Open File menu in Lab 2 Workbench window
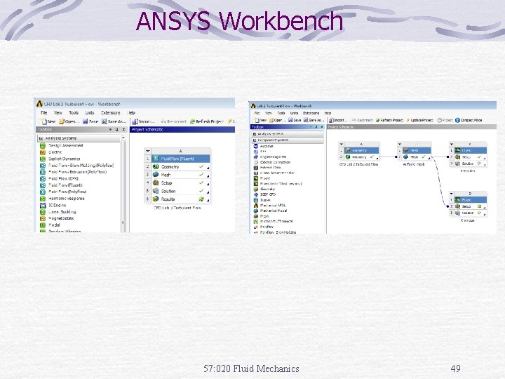 257,113
